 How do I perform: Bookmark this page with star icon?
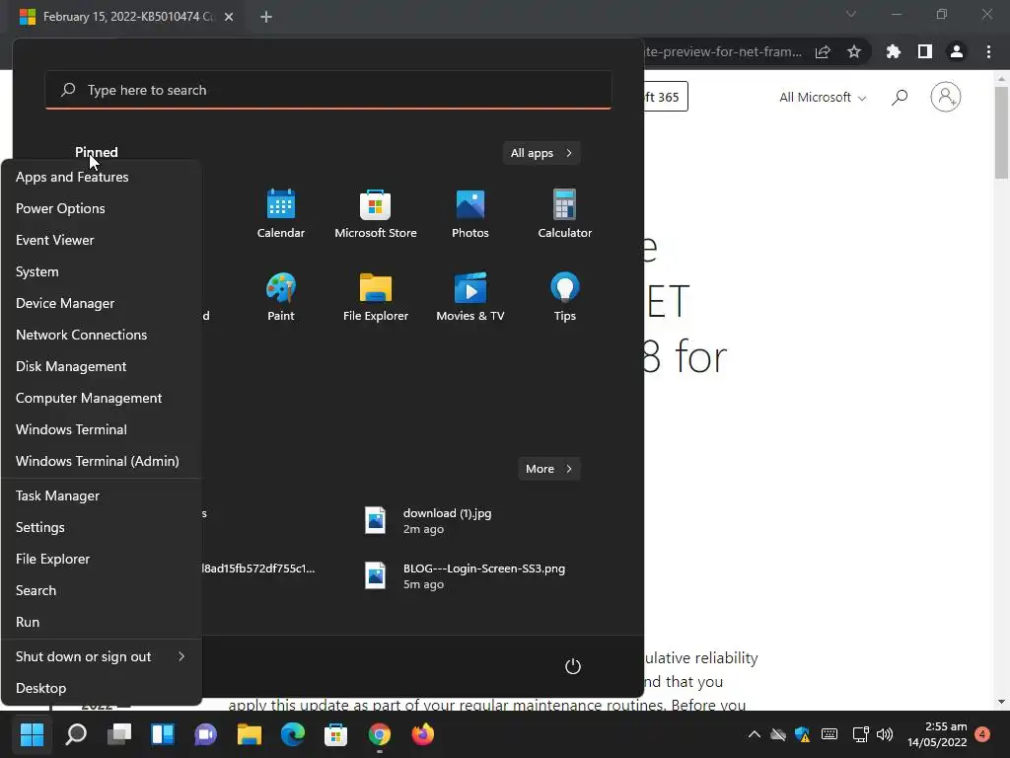854,51
